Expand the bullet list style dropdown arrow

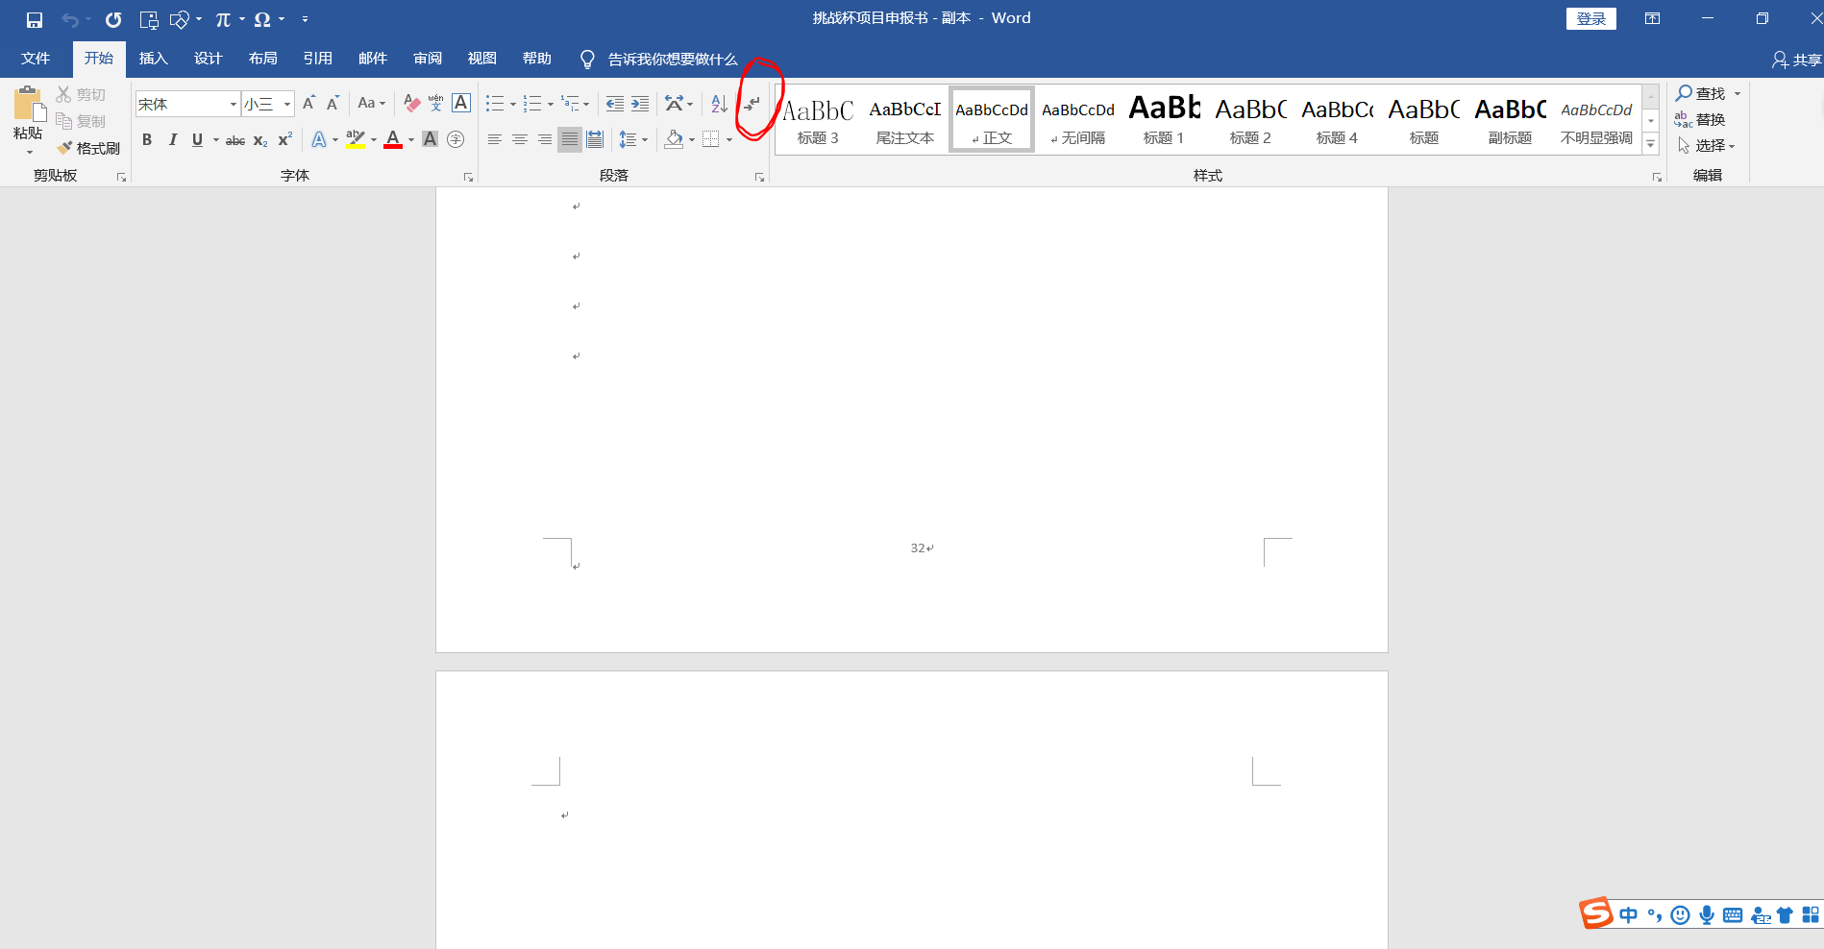[512, 104]
